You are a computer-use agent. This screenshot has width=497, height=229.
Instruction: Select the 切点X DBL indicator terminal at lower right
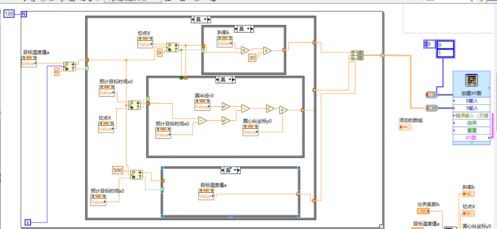pyautogui.click(x=468, y=213)
